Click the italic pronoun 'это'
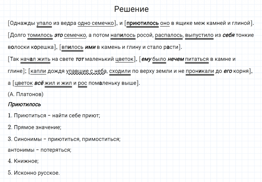This screenshot has height=182, width=262. pos(59,35)
